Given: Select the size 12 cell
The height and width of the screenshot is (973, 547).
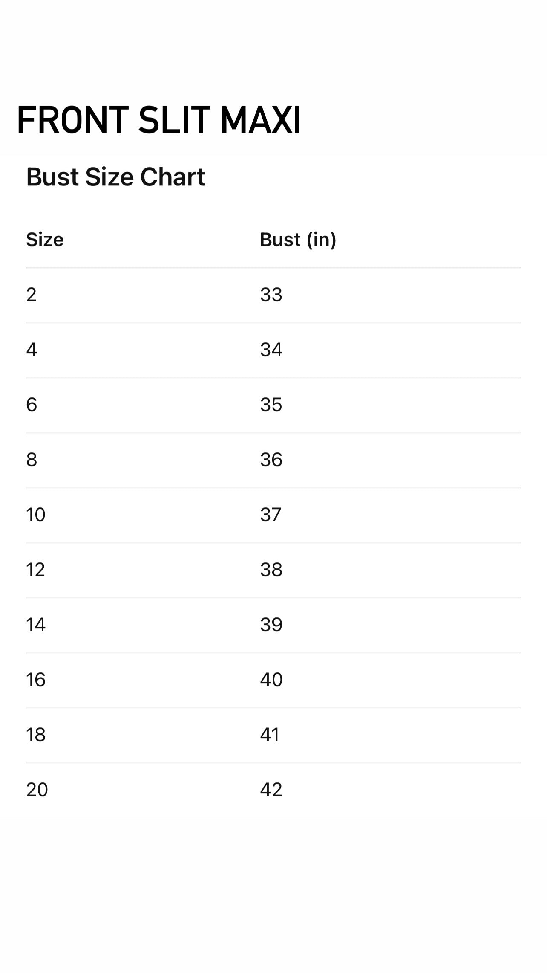Looking at the screenshot, I should [35, 570].
